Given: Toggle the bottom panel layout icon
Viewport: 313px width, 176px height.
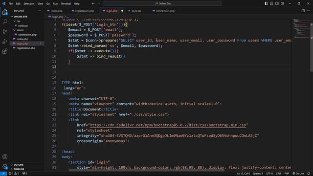Looking at the screenshot, I should [272, 3].
